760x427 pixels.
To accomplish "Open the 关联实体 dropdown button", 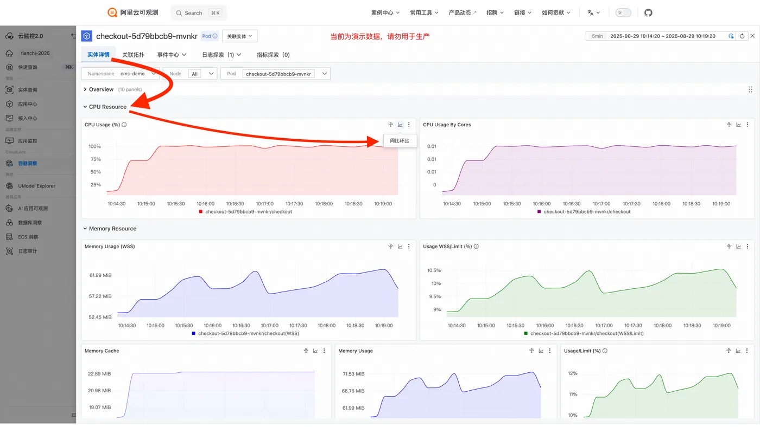I will (x=239, y=36).
